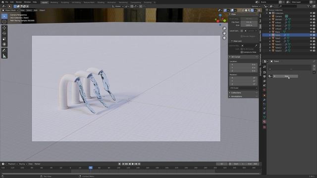Open timeline Keying menu
The height and width of the screenshot is (178, 317).
click(23, 164)
